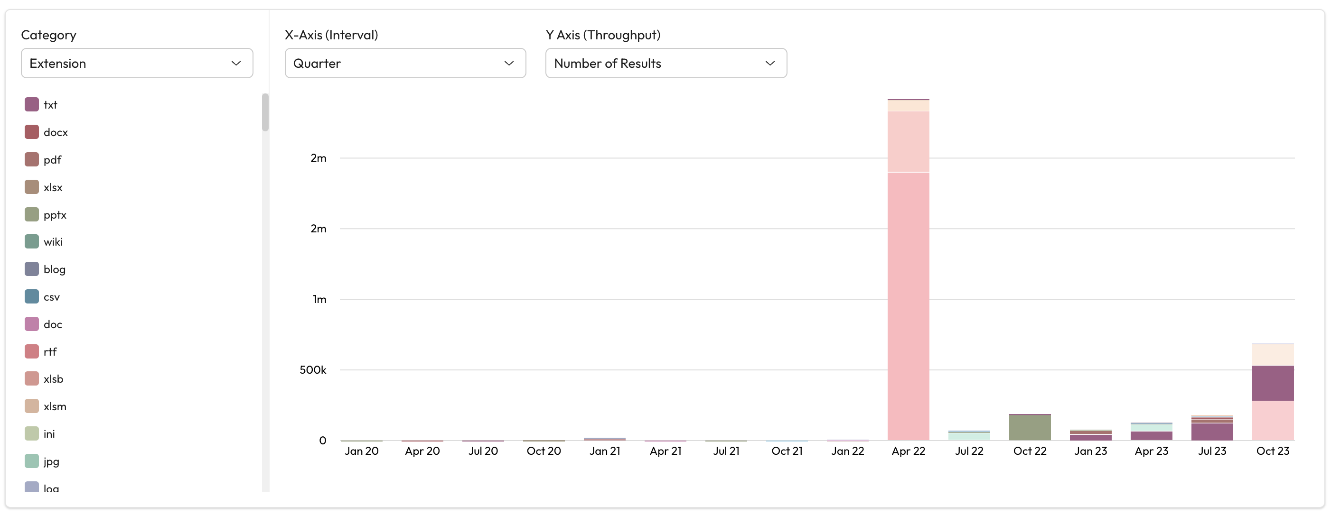
Task: Toggle the rtf legend entry
Action: point(50,351)
